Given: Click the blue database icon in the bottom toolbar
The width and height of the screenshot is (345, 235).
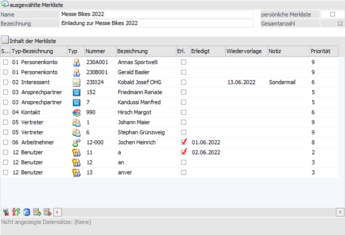Looking at the screenshot, I should 25,211.
